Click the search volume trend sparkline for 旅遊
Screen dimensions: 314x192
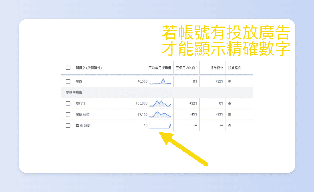161,81
